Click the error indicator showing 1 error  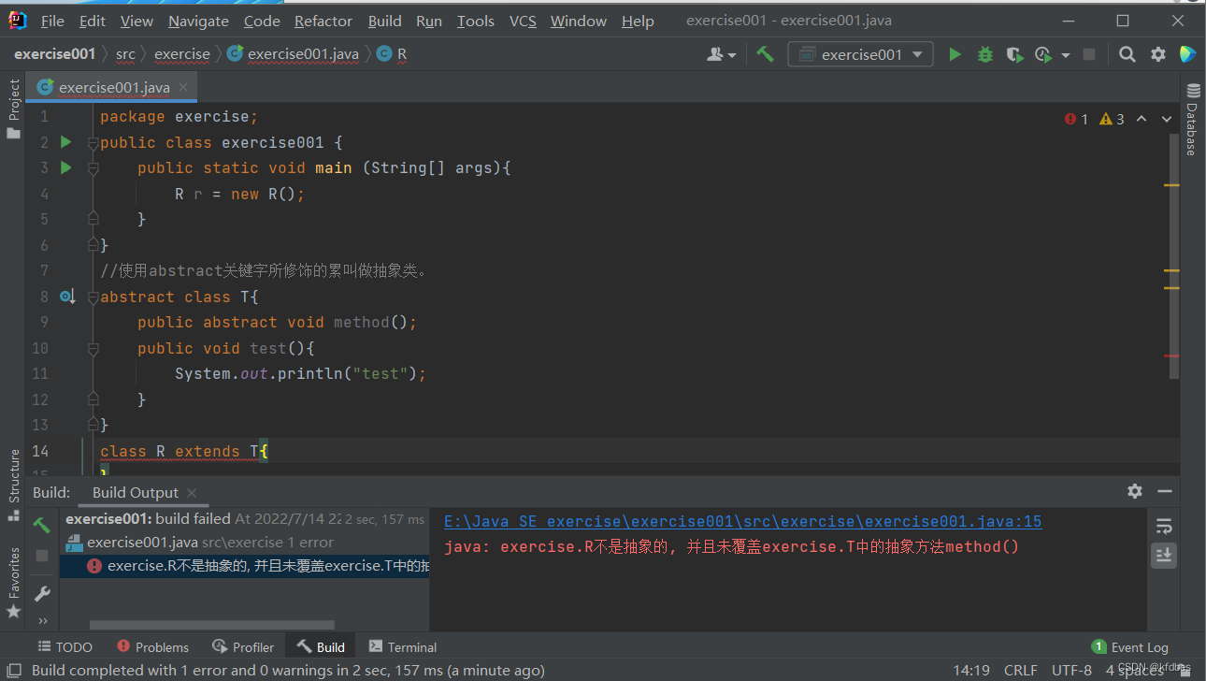[x=1076, y=119]
